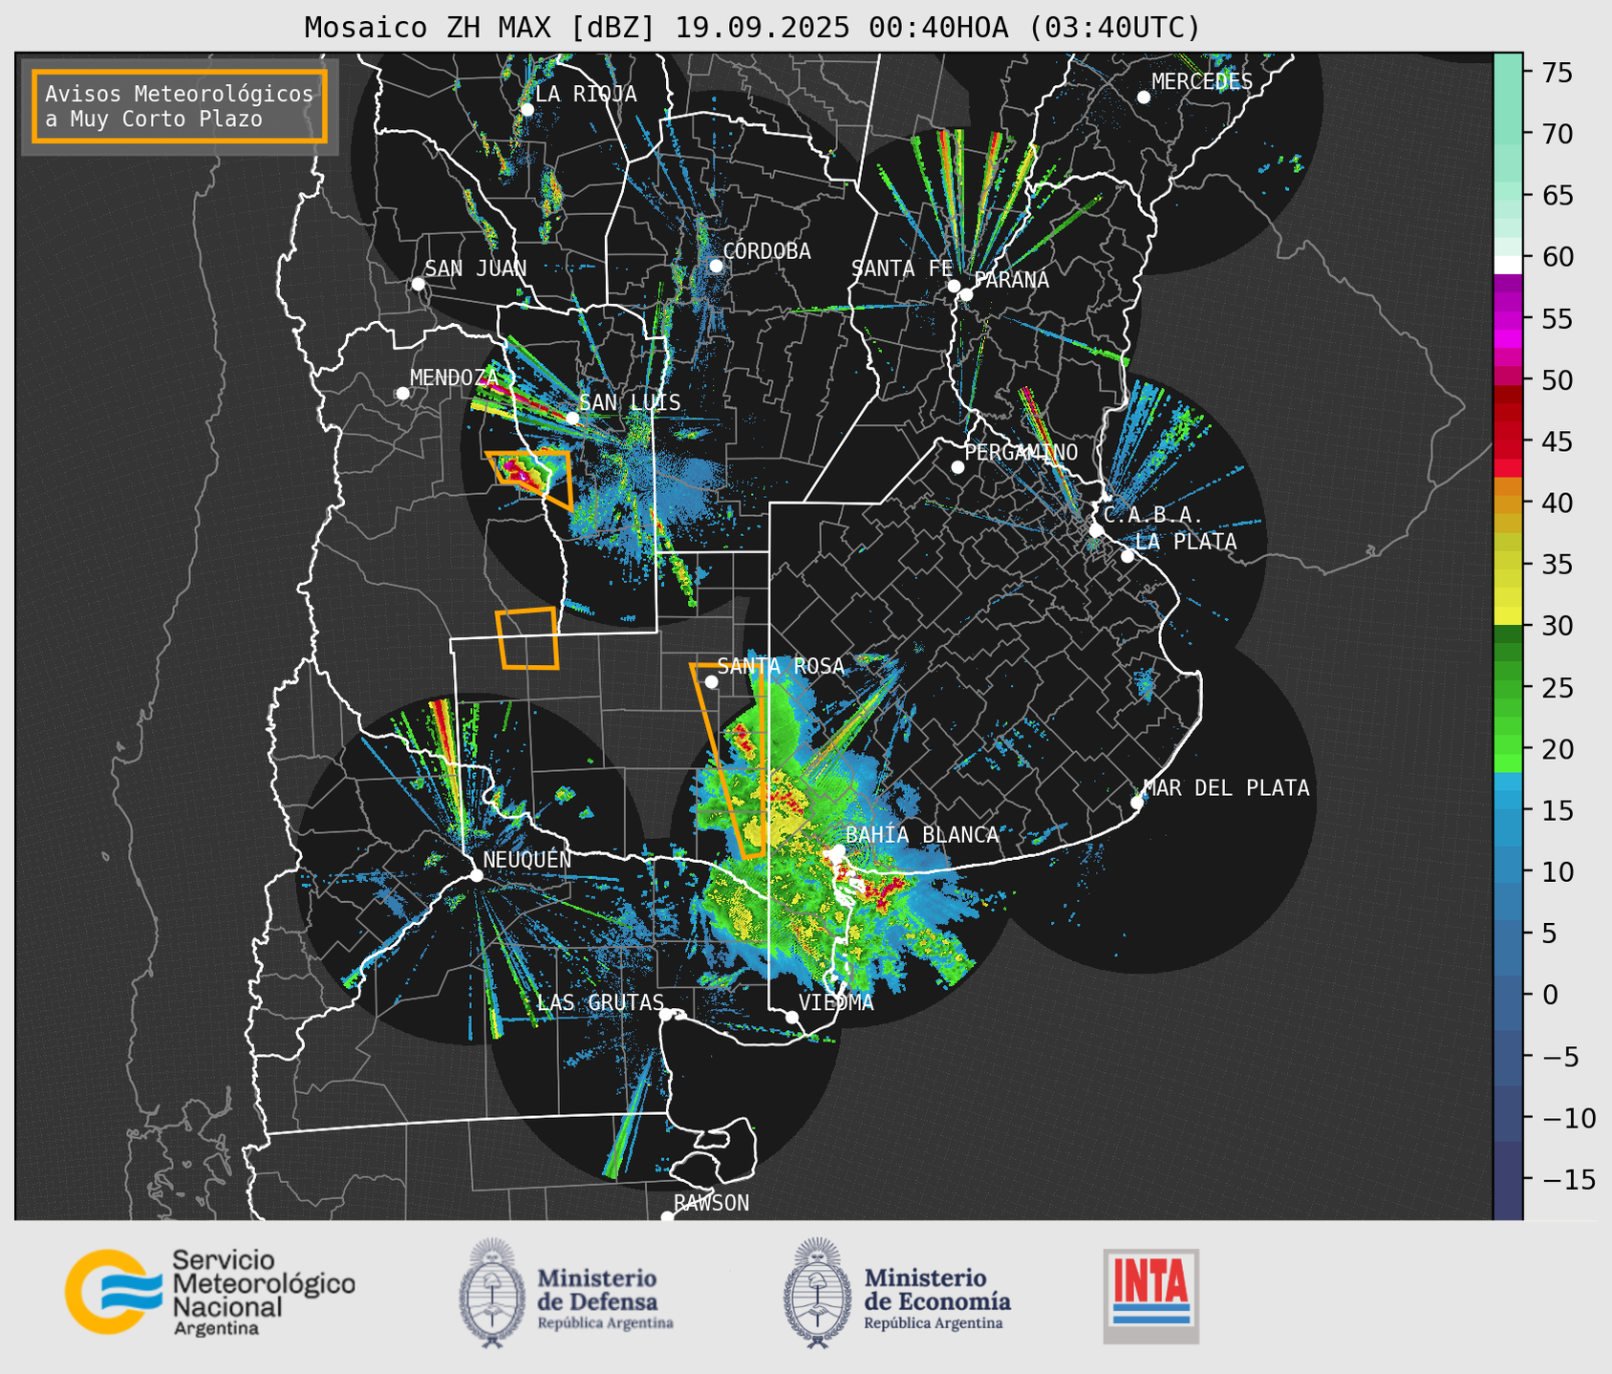The image size is (1612, 1374).
Task: Click the '−10' tick on the dBZ scale
Action: pos(1569,1118)
